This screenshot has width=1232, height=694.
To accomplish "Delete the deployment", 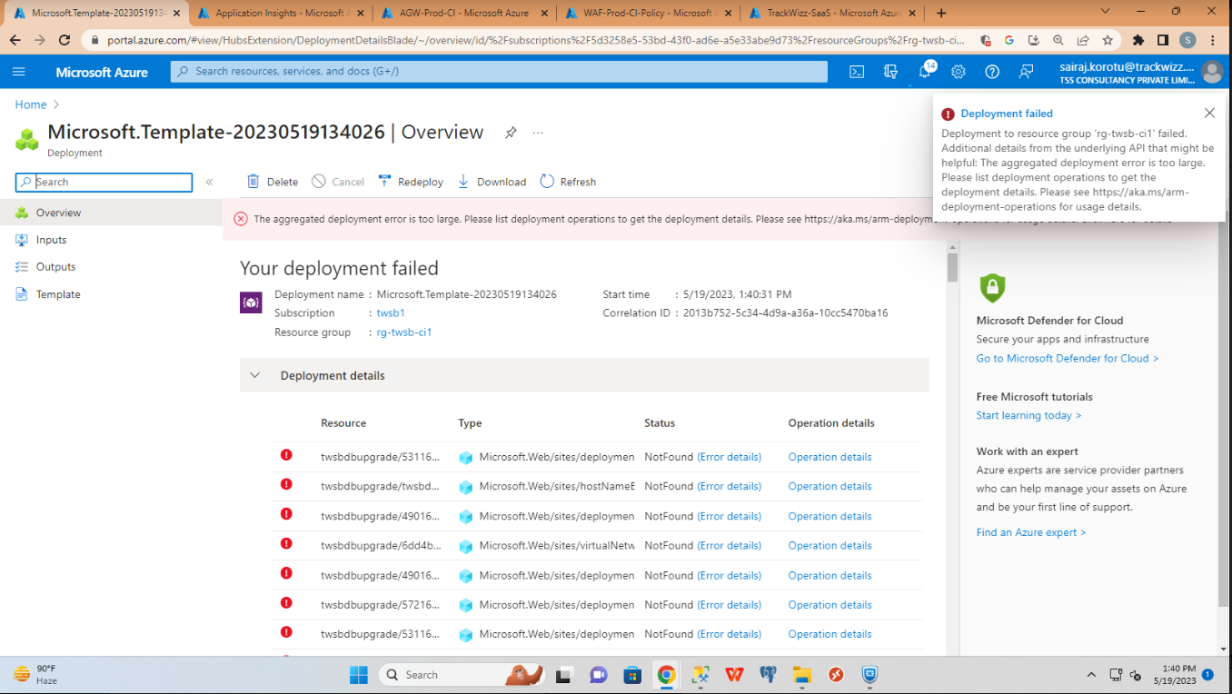I will coord(273,182).
